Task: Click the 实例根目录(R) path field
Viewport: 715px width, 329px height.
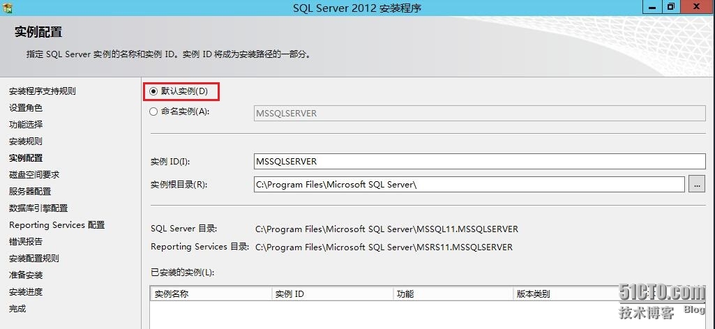Action: point(469,185)
